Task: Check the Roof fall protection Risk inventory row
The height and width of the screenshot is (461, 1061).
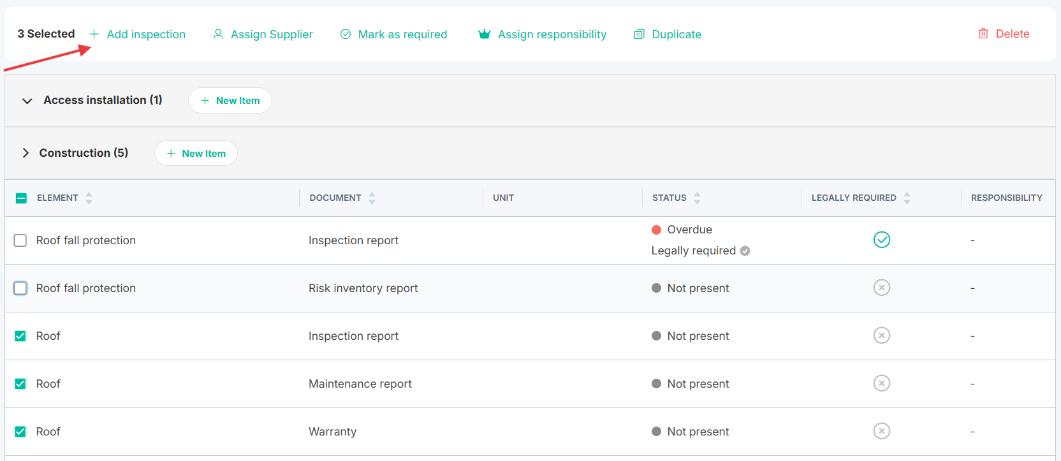Action: (20, 288)
